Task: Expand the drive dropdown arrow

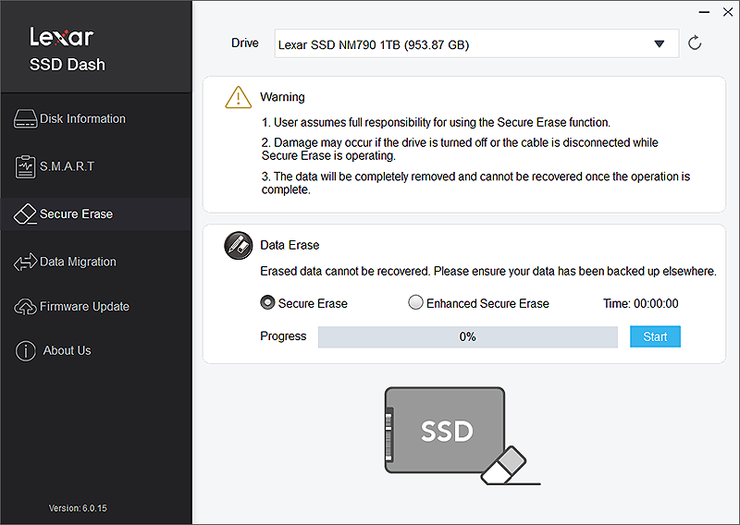Action: [x=659, y=43]
